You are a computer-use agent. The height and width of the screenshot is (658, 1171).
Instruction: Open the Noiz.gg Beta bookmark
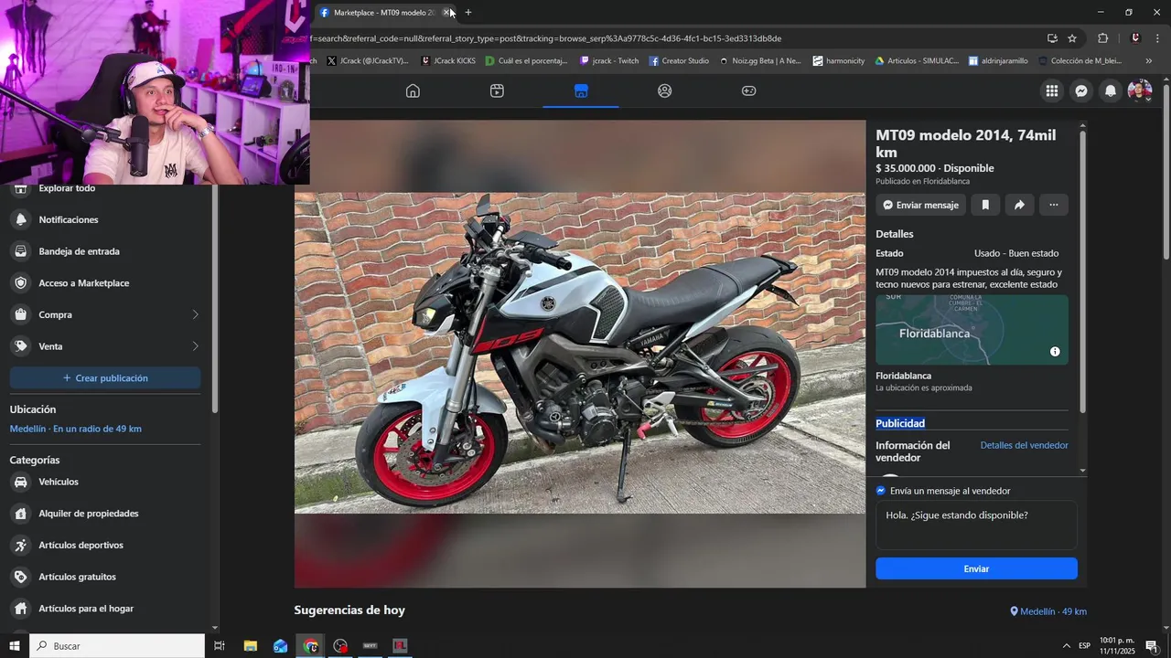pyautogui.click(x=760, y=61)
